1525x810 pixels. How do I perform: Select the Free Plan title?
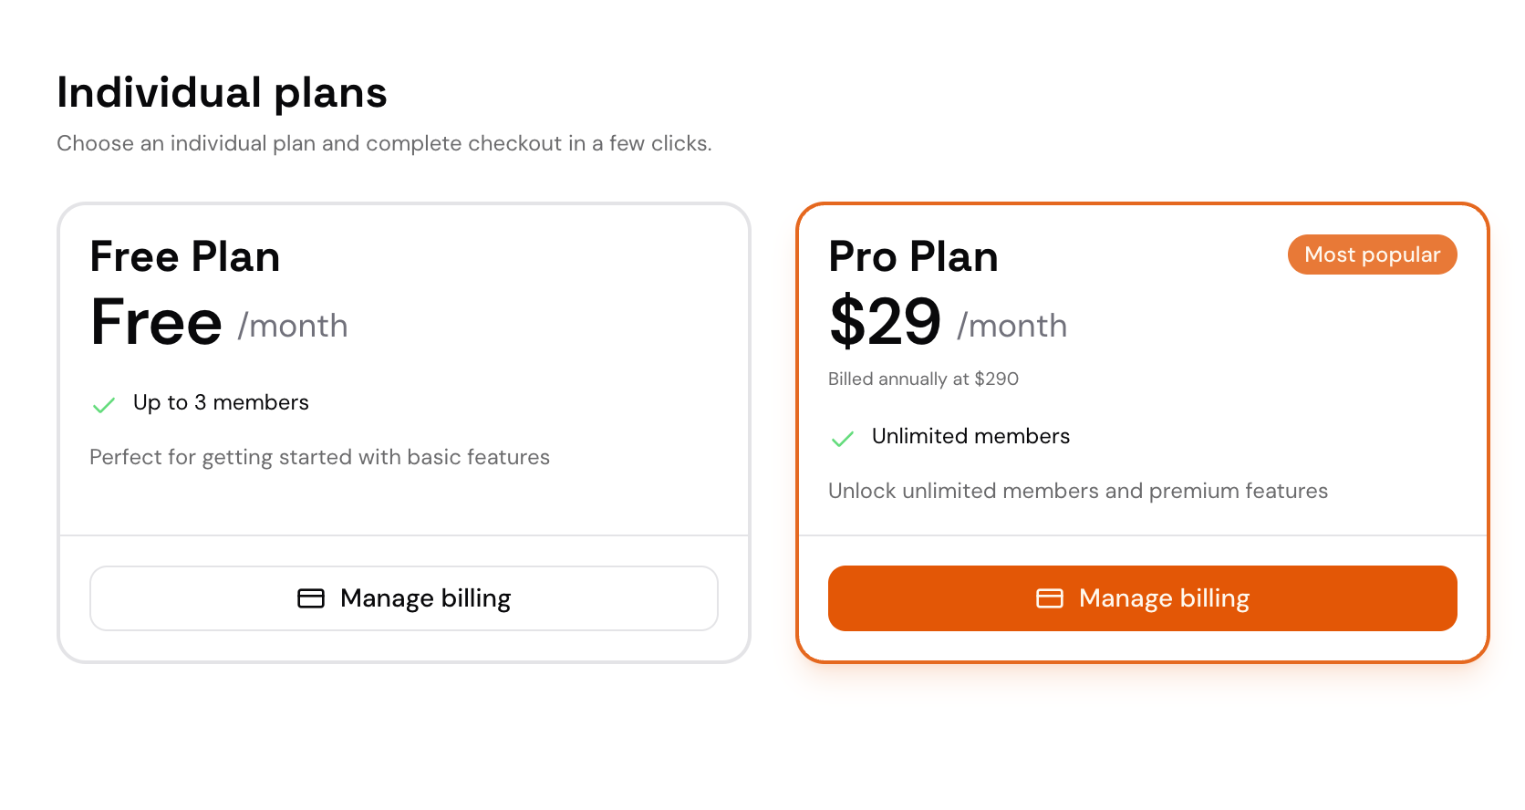click(185, 256)
